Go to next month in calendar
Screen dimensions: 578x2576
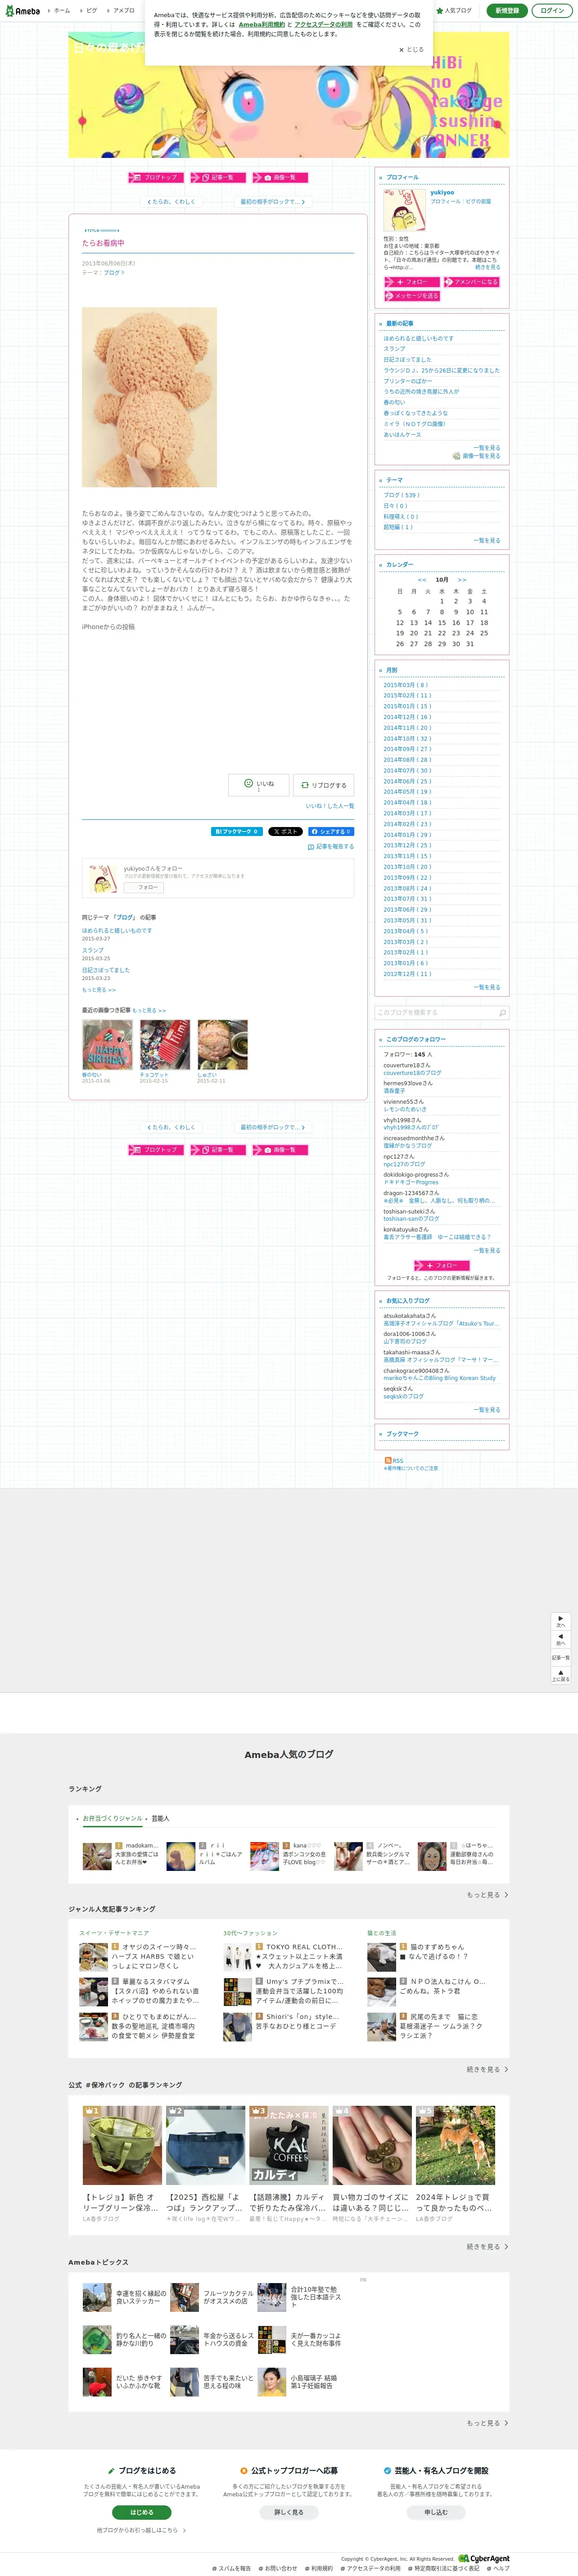[462, 579]
